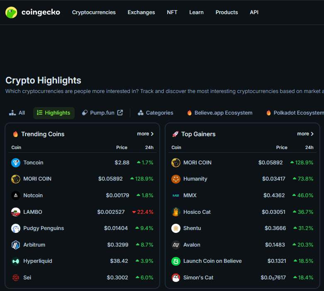This screenshot has height=291, width=324.
Task: Open the NFT menu
Action: 172,12
